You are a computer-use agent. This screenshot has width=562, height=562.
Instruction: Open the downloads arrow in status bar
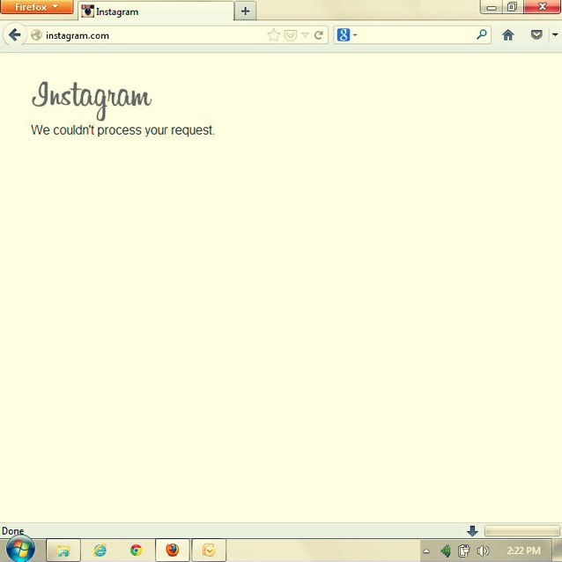click(473, 531)
